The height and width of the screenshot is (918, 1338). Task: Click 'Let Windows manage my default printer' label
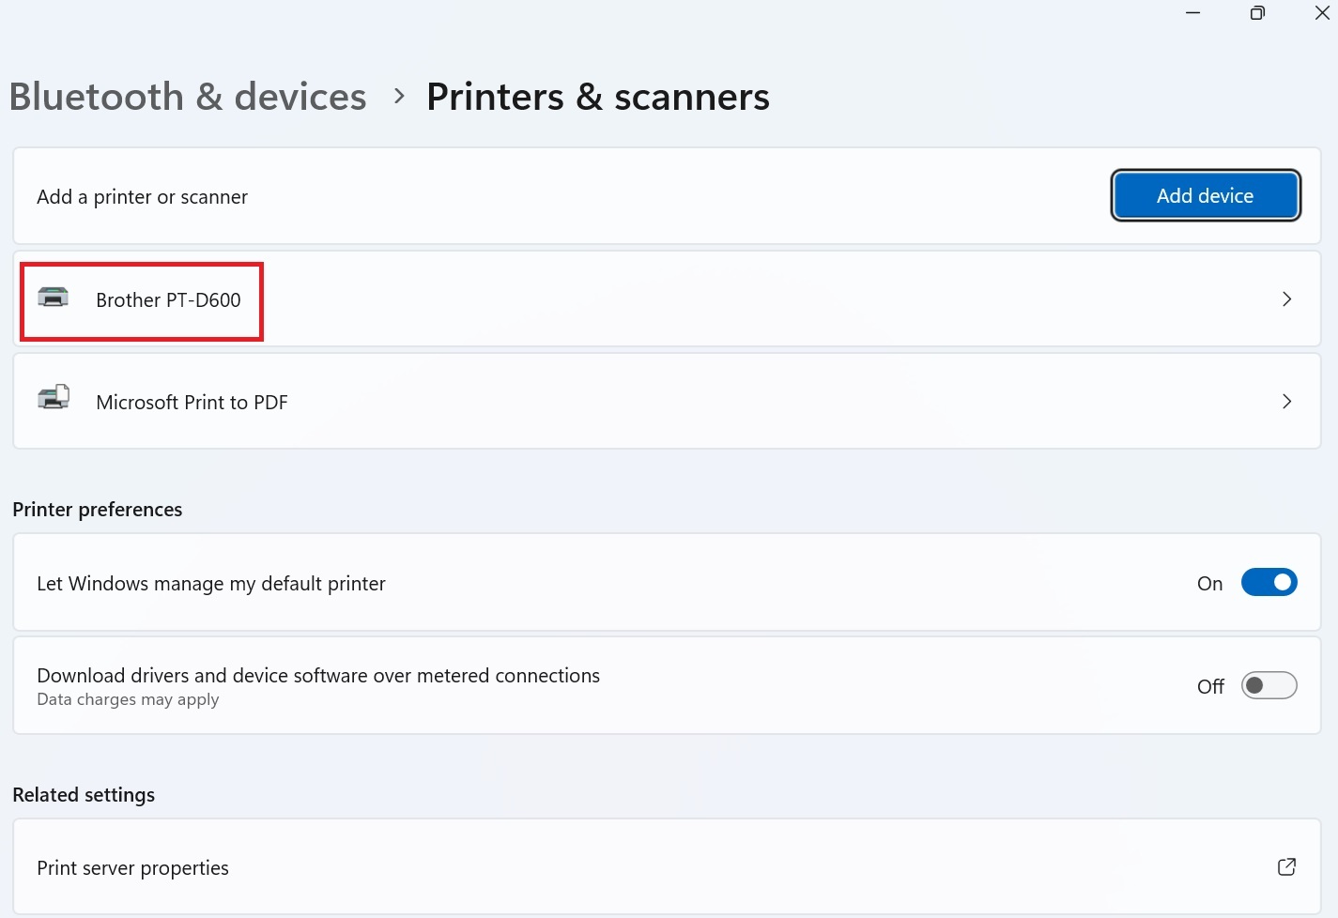211,584
